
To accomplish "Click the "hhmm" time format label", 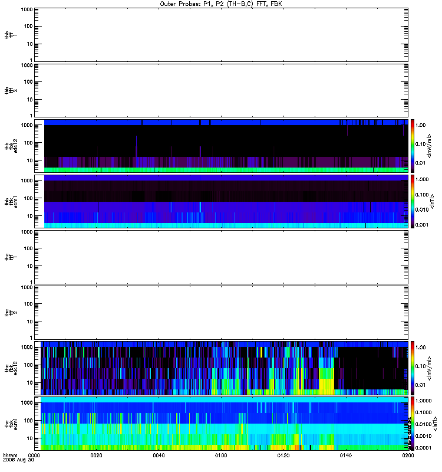I will point(10,455).
